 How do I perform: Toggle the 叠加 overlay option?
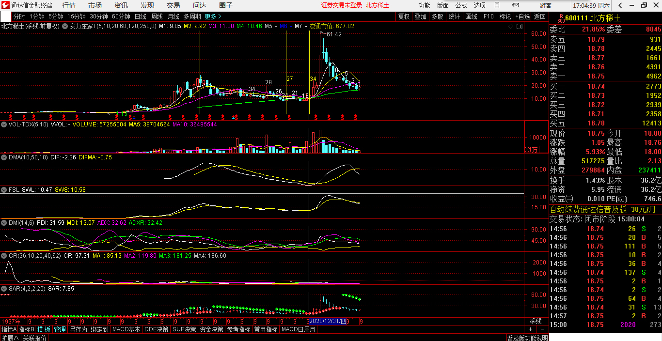pyautogui.click(x=420, y=16)
